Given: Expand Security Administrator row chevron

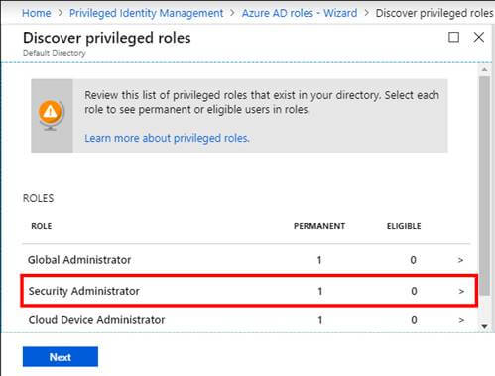Looking at the screenshot, I should [x=461, y=292].
